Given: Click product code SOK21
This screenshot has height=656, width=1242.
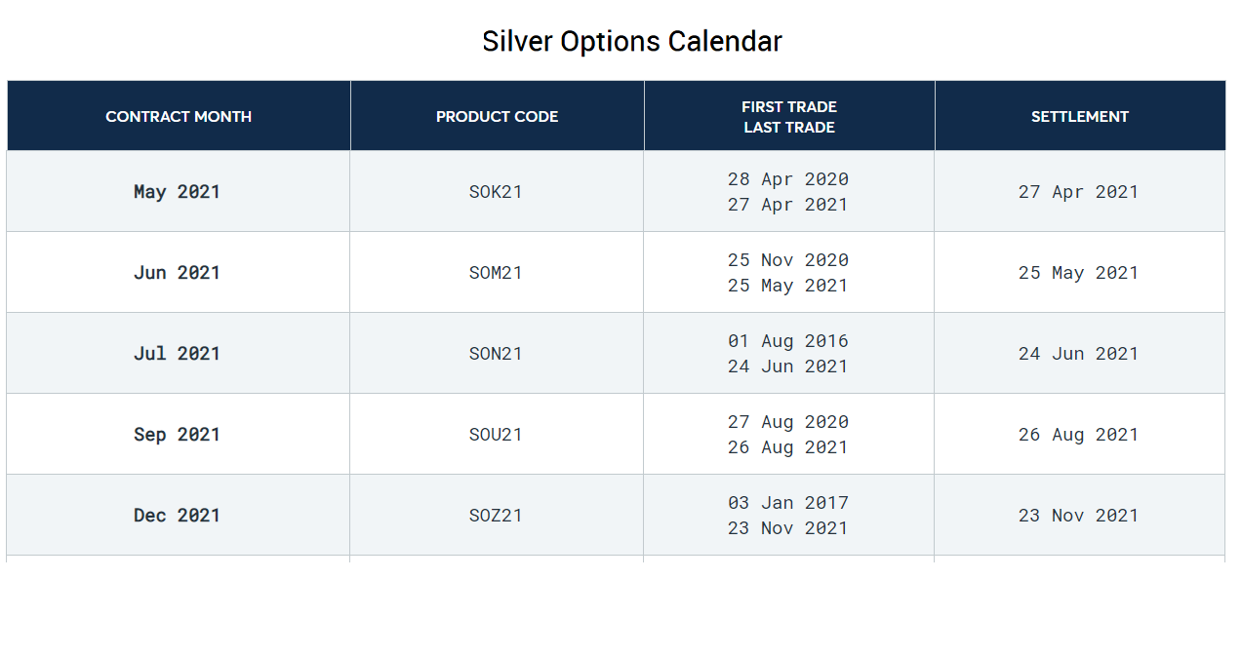Looking at the screenshot, I should [x=496, y=192].
